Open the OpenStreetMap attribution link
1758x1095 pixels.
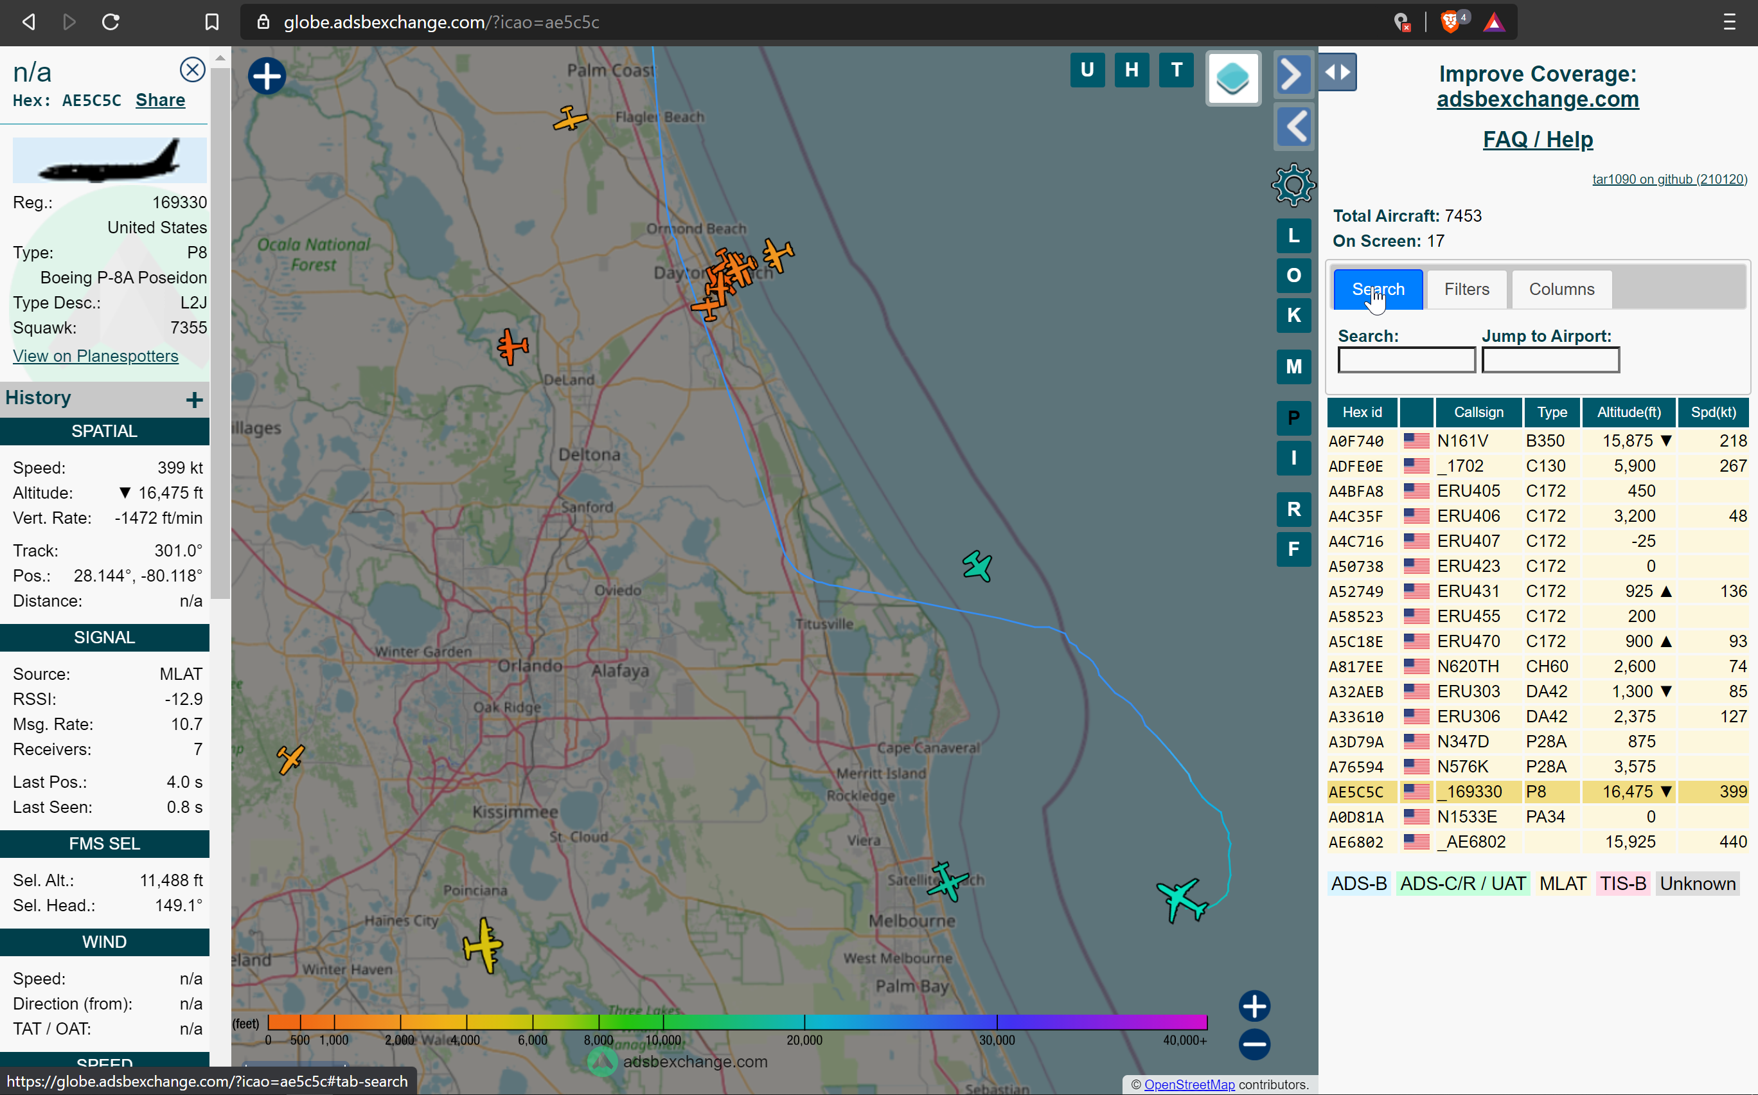(1189, 1084)
